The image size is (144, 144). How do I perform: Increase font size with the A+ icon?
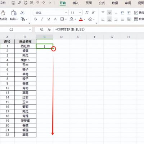pos(87,13)
